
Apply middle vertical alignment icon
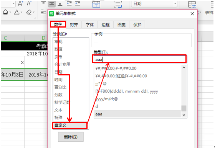click(52, 4)
